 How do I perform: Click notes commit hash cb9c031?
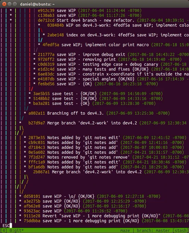coord(37,143)
